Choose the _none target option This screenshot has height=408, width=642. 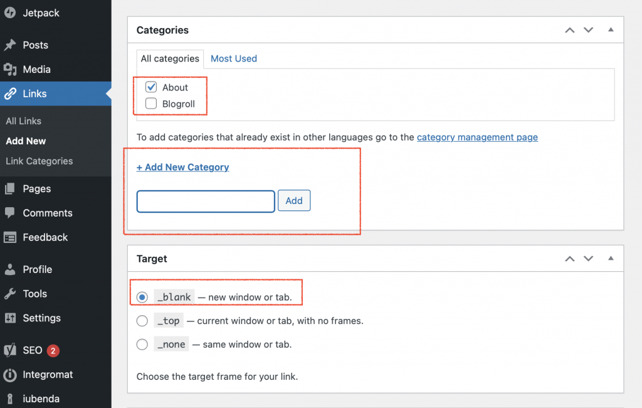point(142,344)
